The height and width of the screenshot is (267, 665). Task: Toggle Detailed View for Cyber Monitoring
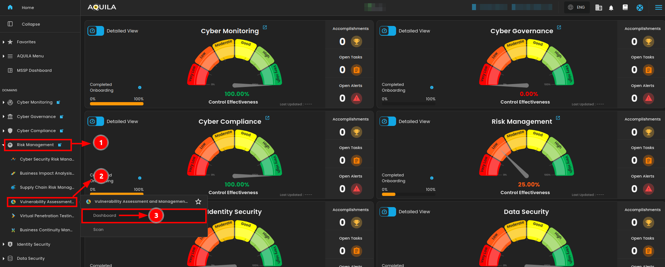point(96,31)
